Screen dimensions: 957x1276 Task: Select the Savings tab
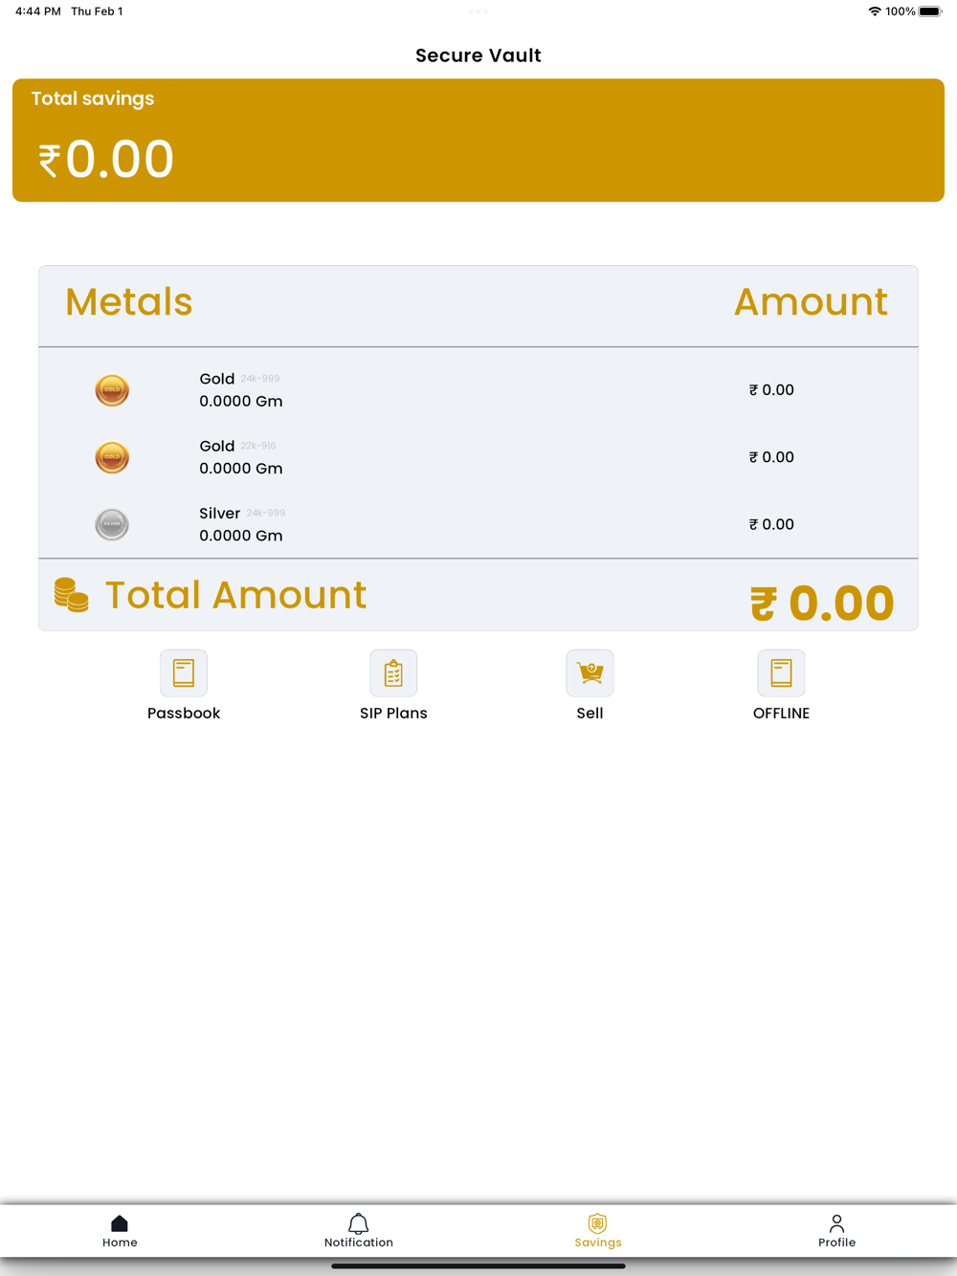click(598, 1231)
